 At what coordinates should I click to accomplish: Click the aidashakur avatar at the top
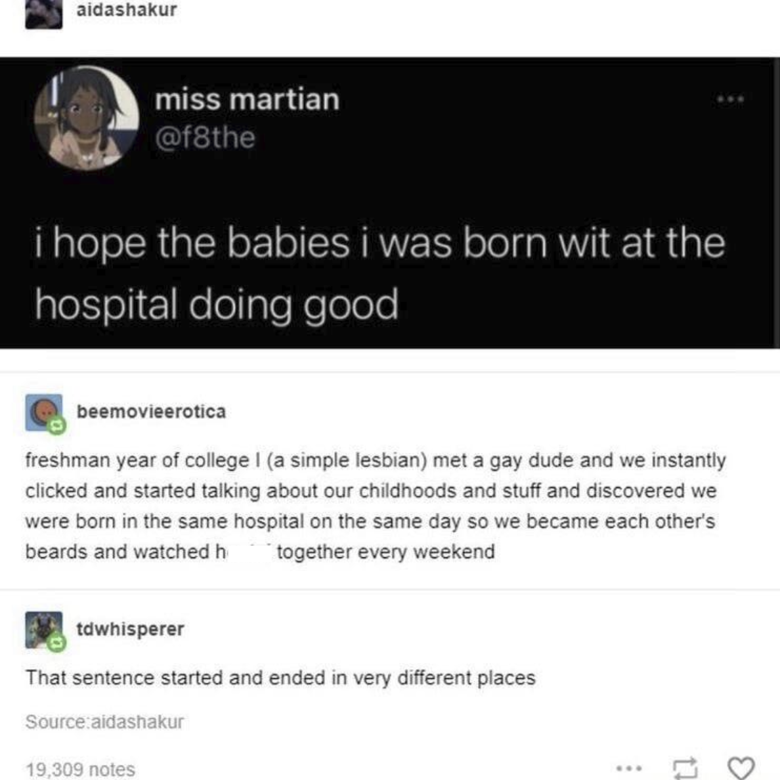[43, 13]
